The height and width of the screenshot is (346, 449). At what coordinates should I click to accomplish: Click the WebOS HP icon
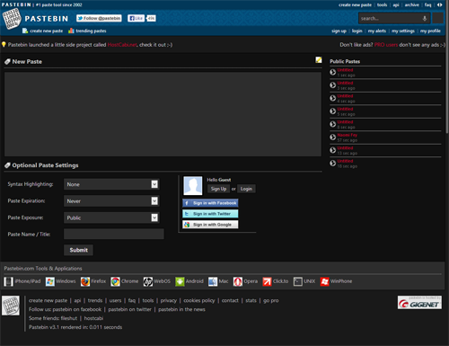(x=148, y=281)
